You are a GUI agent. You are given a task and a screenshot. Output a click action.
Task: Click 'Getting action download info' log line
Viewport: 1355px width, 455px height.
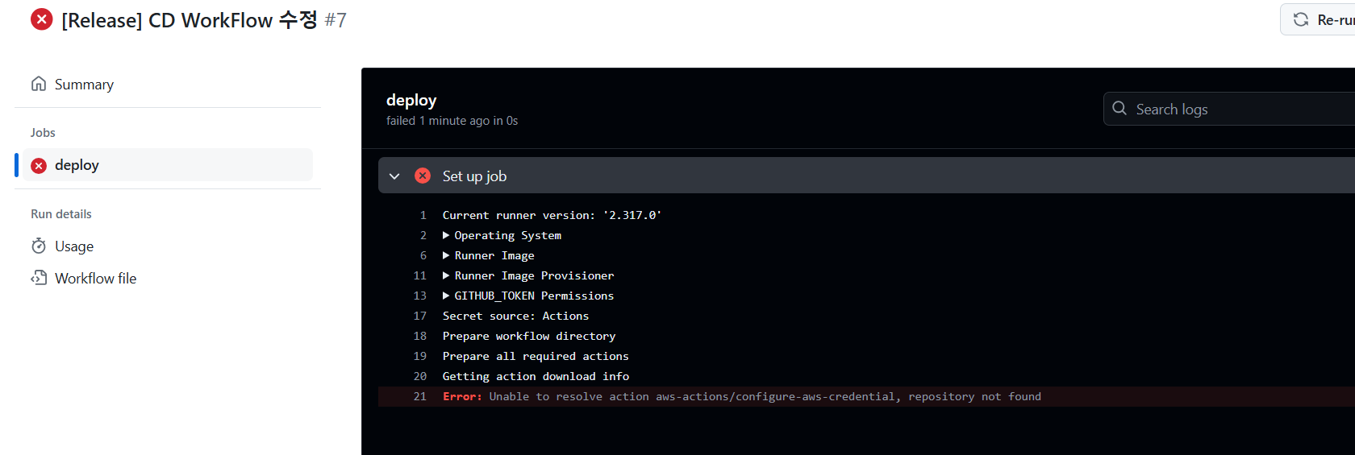pyautogui.click(x=536, y=376)
